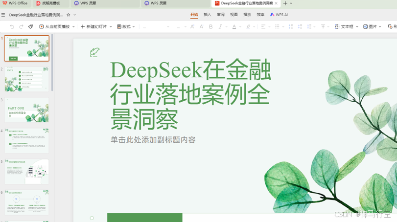Select slide 3 PART ONE thumbnail
397x222 pixels.
coord(26,110)
